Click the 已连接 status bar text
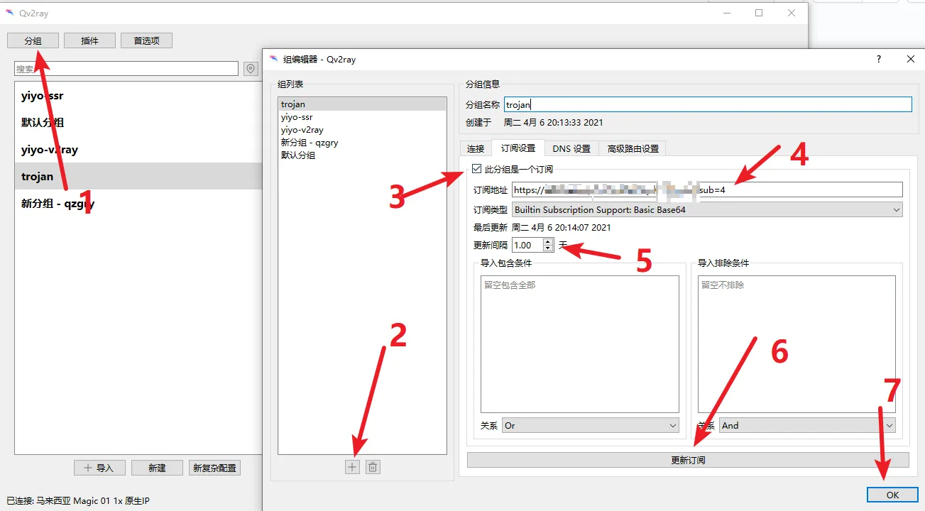Viewport: 925px width, 511px height. pos(78,501)
